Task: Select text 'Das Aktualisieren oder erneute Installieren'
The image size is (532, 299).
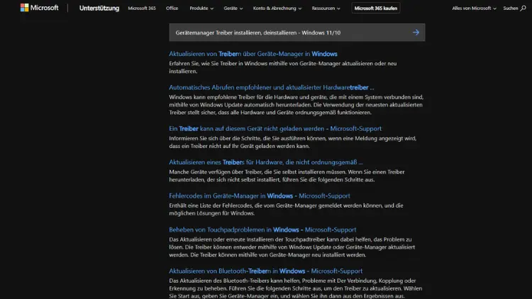Action: [x=221, y=239]
